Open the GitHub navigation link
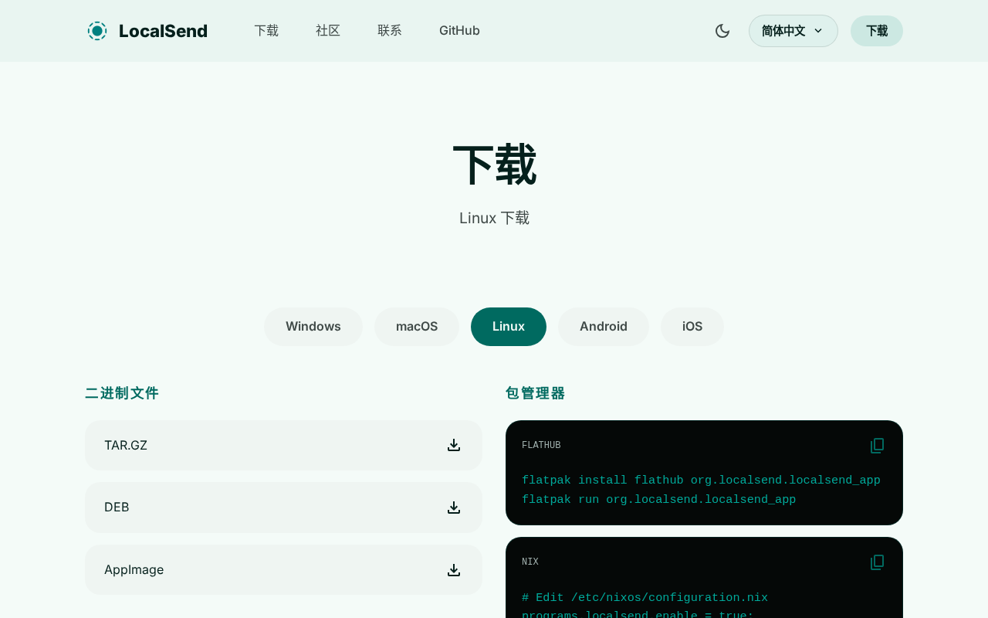 coord(459,31)
